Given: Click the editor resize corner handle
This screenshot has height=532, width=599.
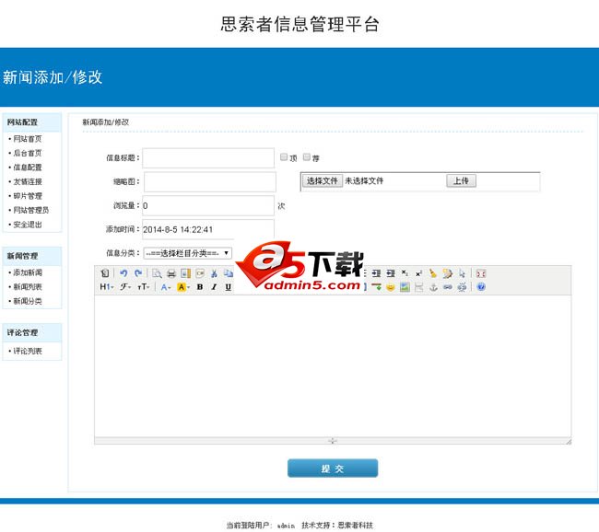Looking at the screenshot, I should (569, 442).
